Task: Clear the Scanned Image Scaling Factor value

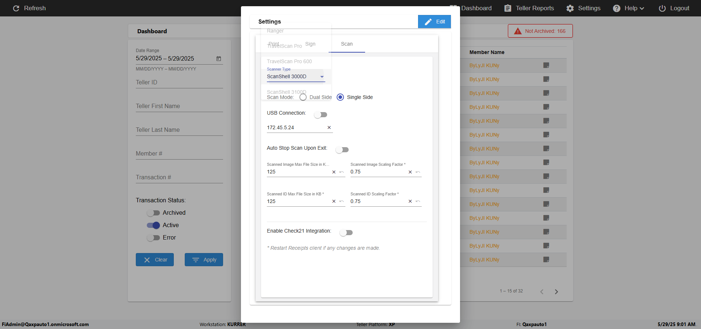Action: [410, 172]
